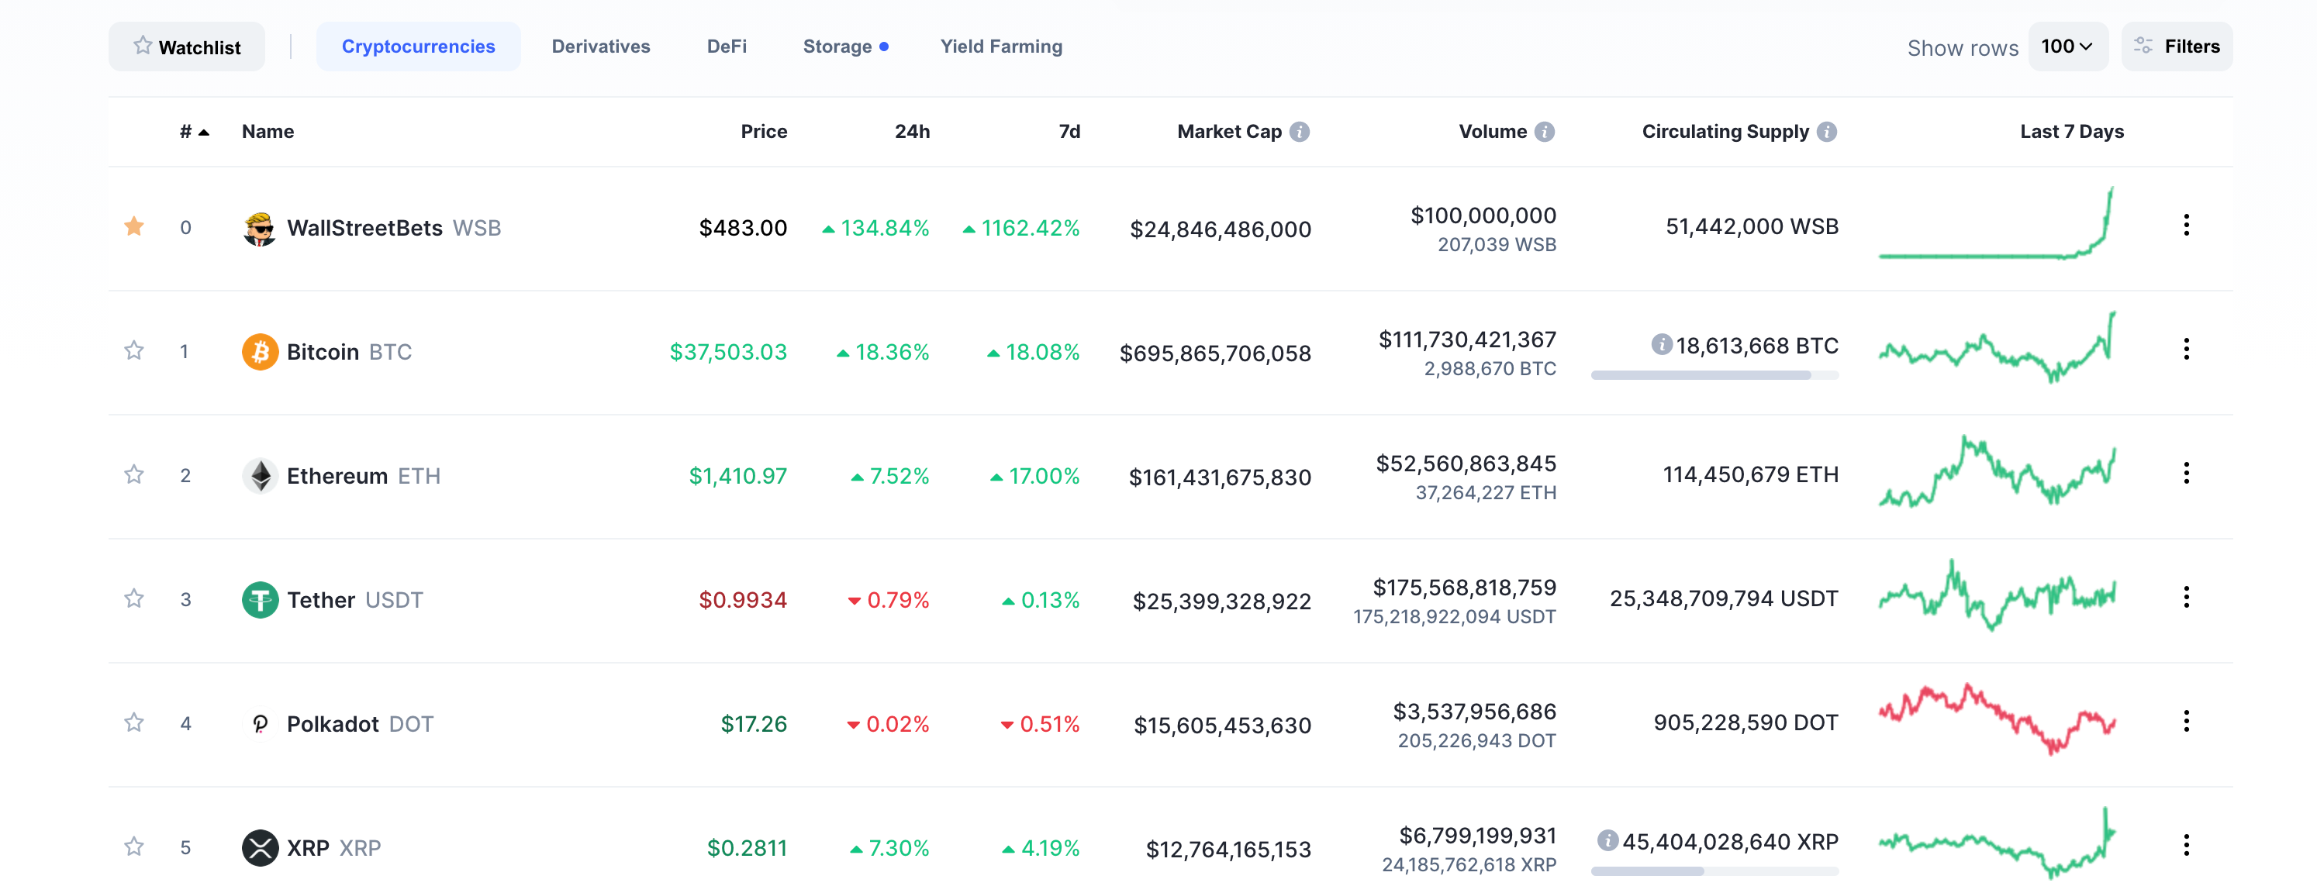Click Polkadot supply 905,228,590 DOT
The height and width of the screenshot is (893, 2317).
(1746, 723)
